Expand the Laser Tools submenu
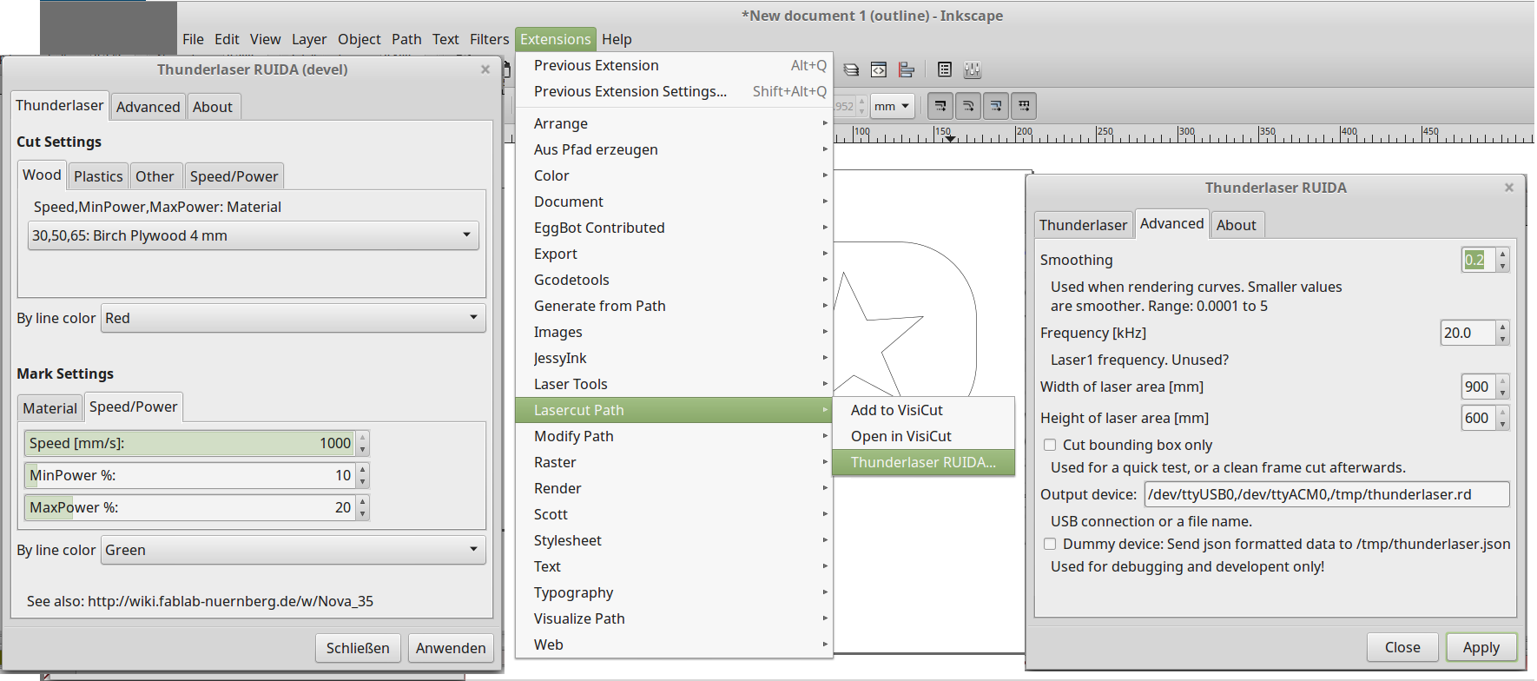 674,384
